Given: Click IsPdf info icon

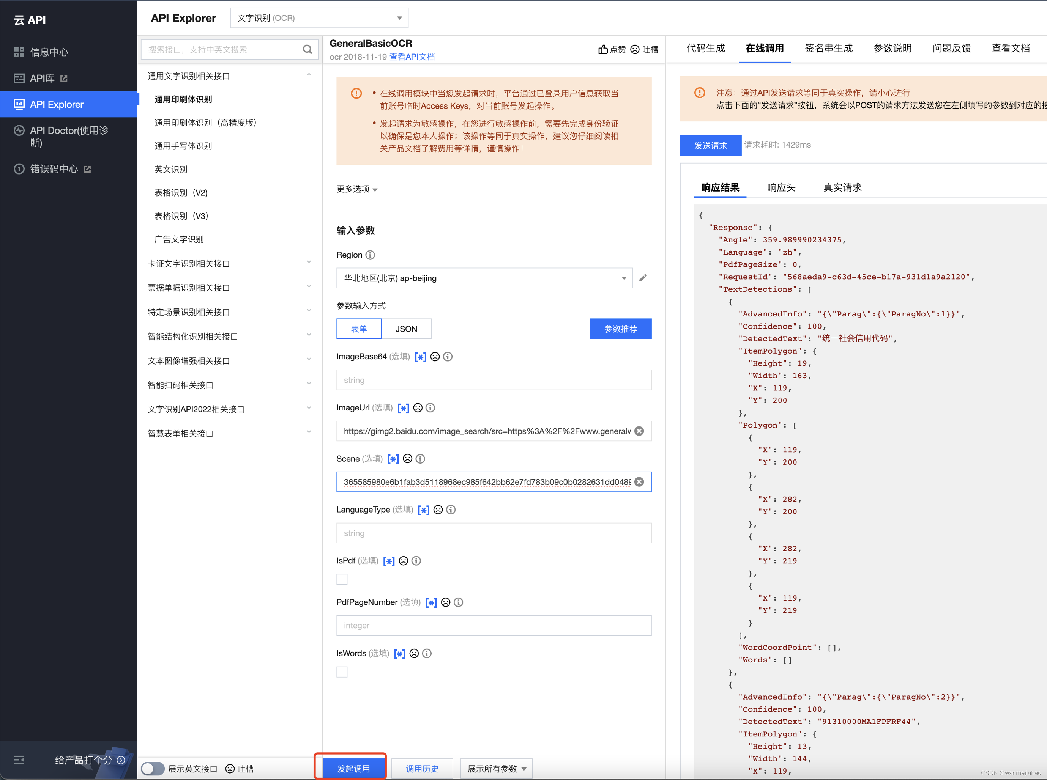Looking at the screenshot, I should click(x=416, y=561).
